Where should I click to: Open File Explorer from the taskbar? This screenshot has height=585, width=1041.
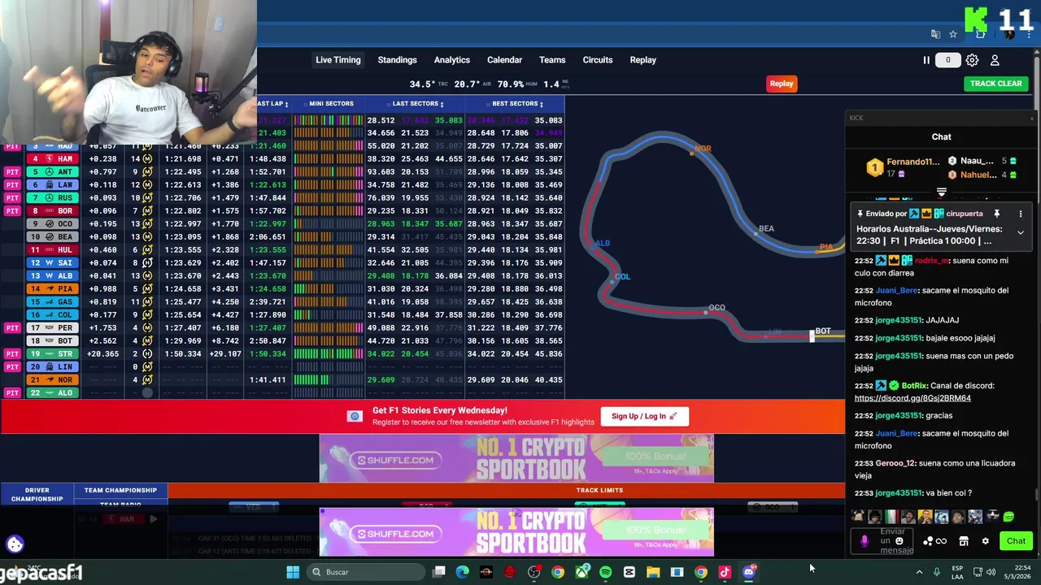653,572
